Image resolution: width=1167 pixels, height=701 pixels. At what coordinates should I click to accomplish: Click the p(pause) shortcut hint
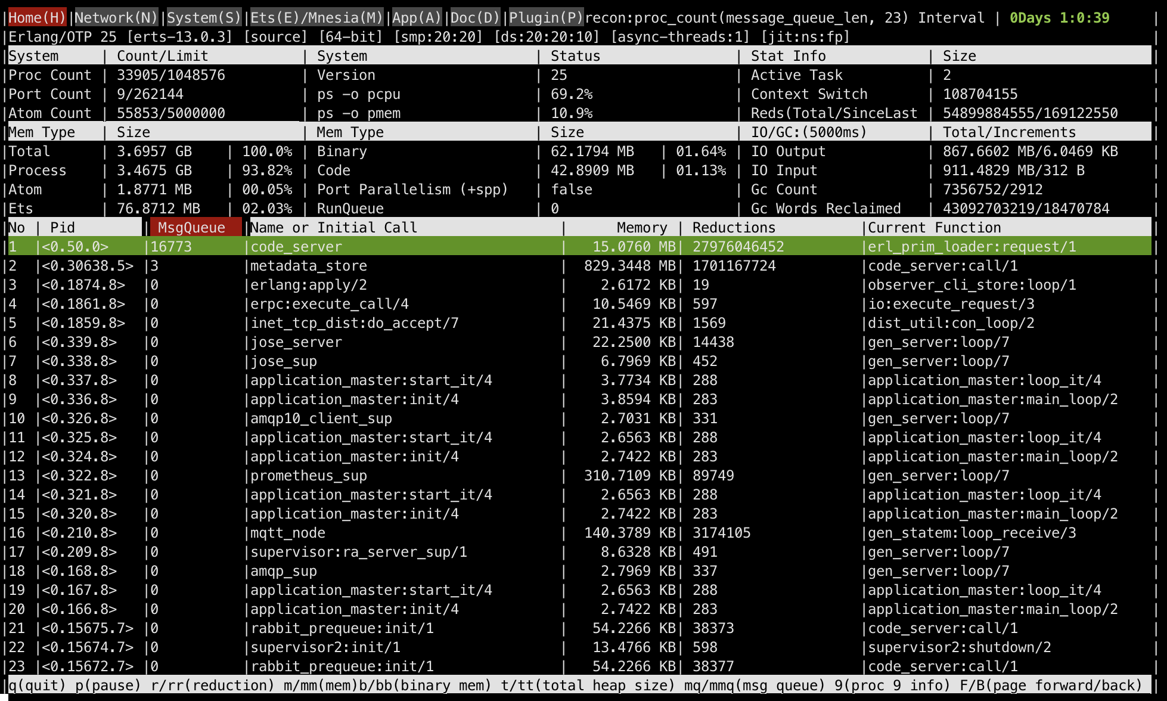pos(107,686)
